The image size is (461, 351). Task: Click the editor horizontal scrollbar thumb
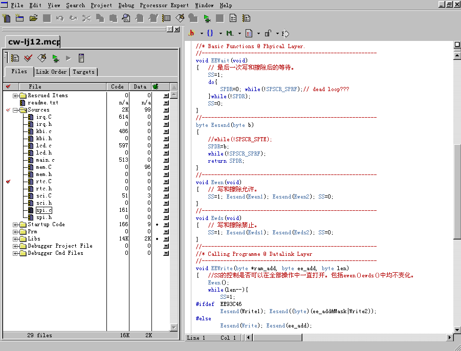(278, 338)
